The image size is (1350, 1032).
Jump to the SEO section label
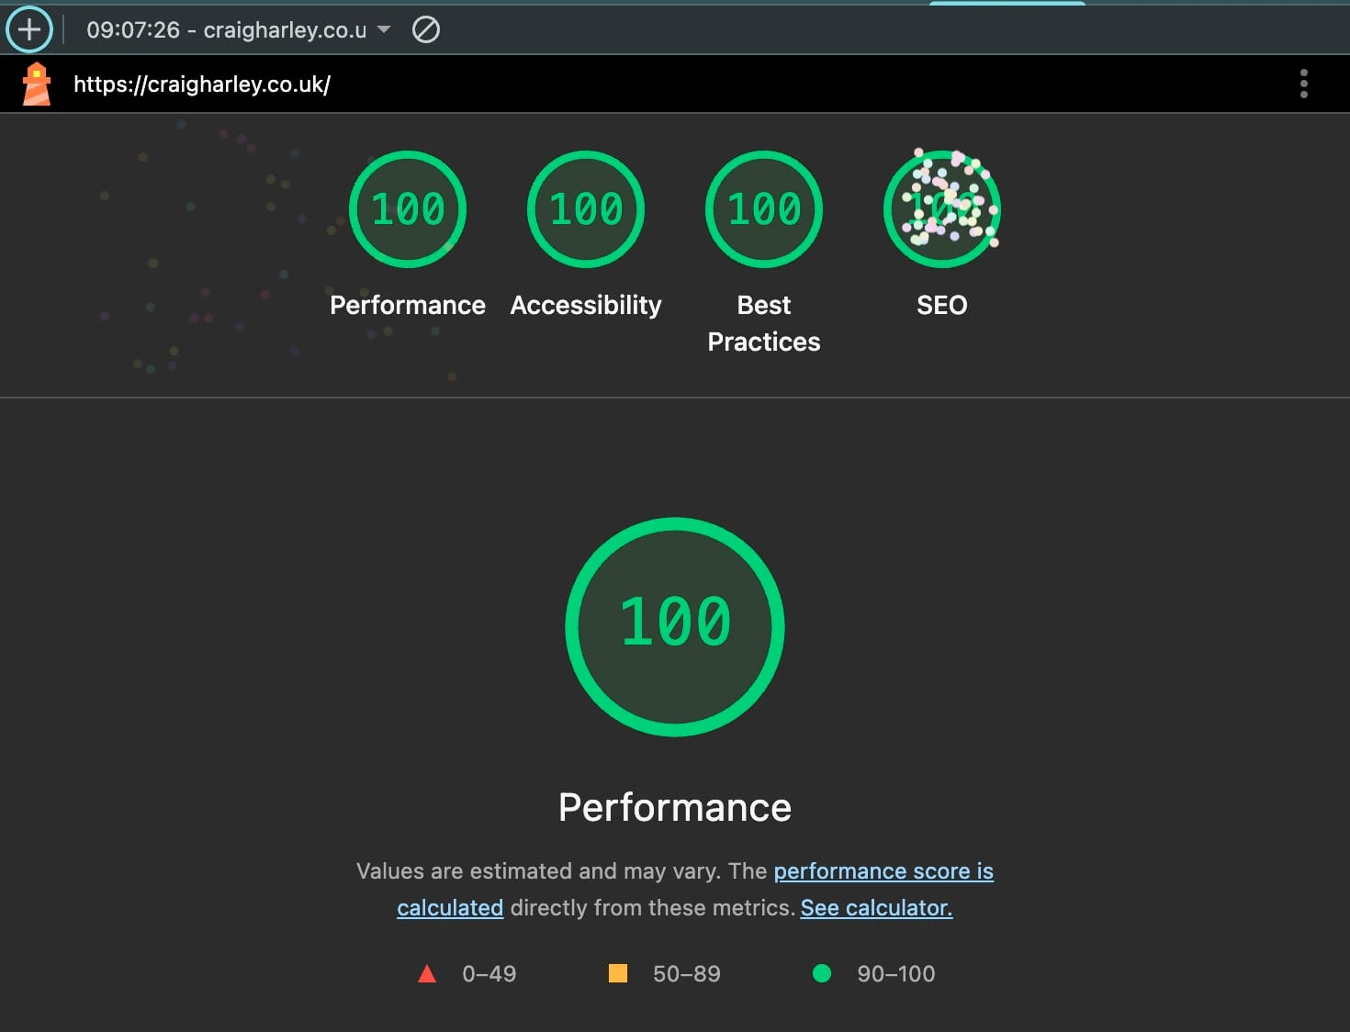(941, 305)
